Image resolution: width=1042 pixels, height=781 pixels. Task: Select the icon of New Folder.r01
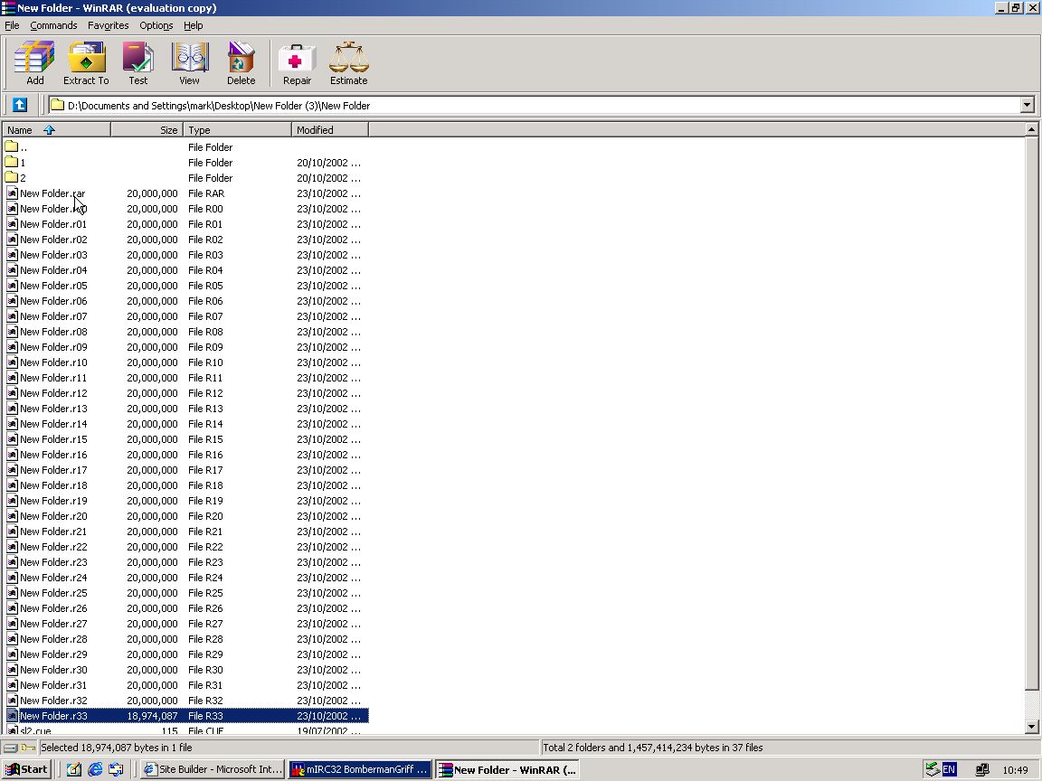tap(12, 224)
